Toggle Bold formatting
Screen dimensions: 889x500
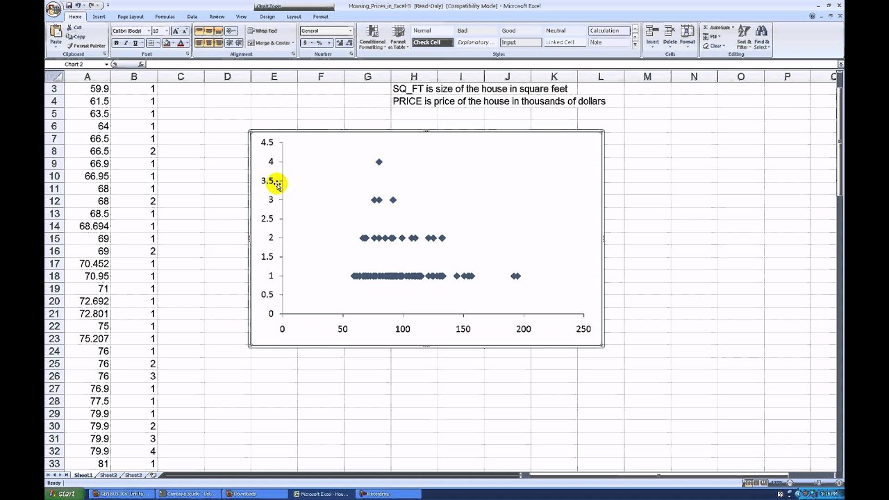[x=117, y=43]
